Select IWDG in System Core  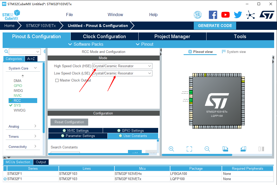point(18,91)
